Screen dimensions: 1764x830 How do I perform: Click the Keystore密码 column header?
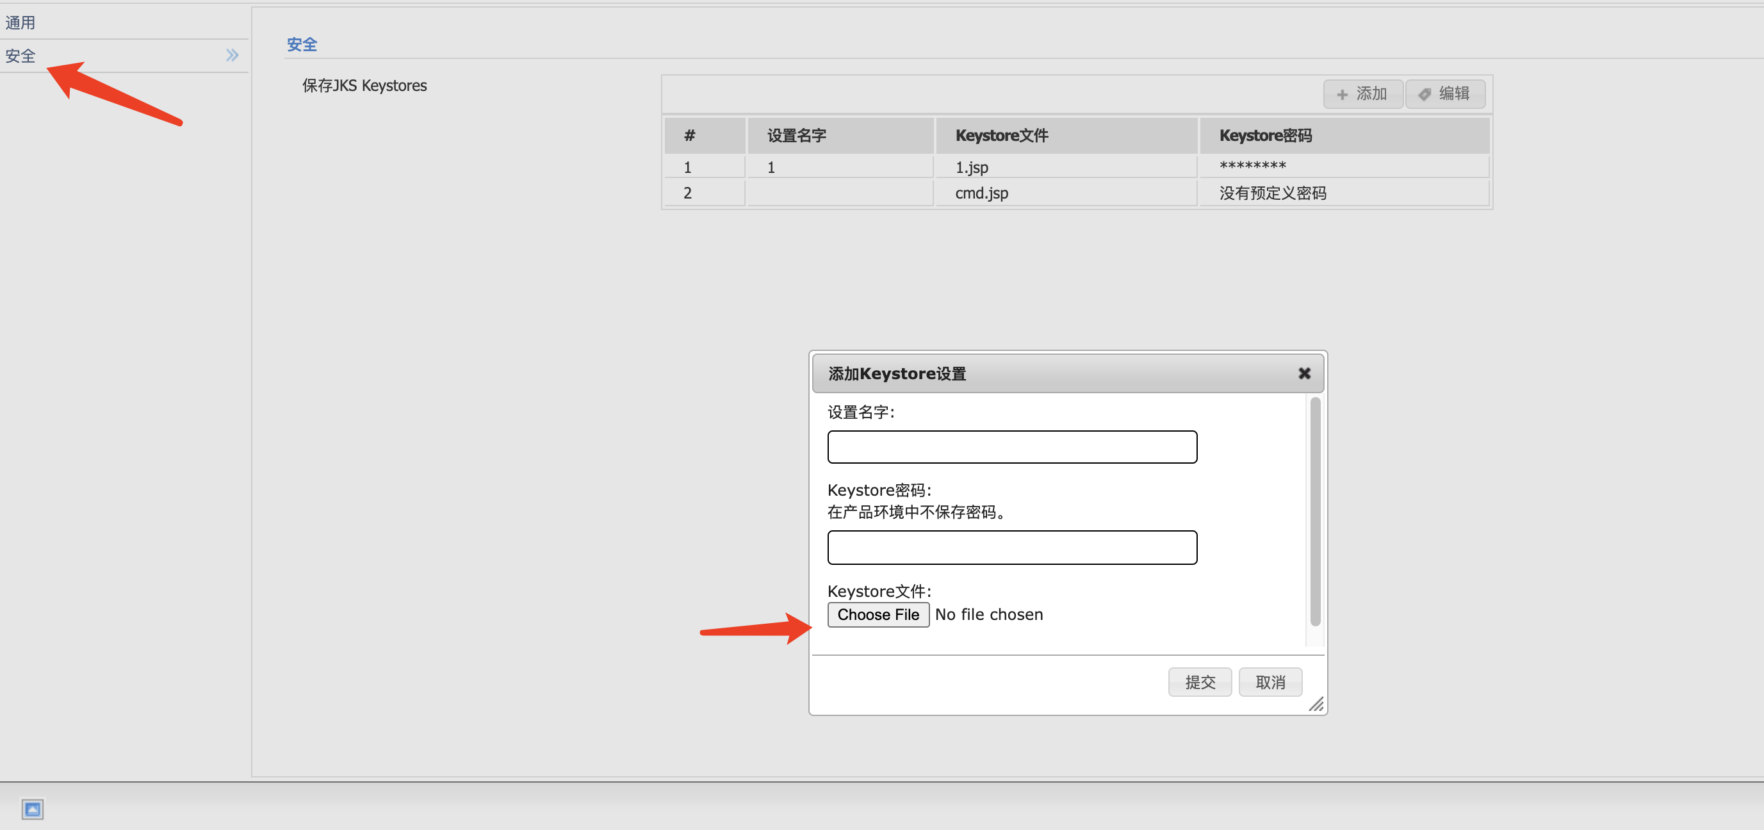(1266, 135)
